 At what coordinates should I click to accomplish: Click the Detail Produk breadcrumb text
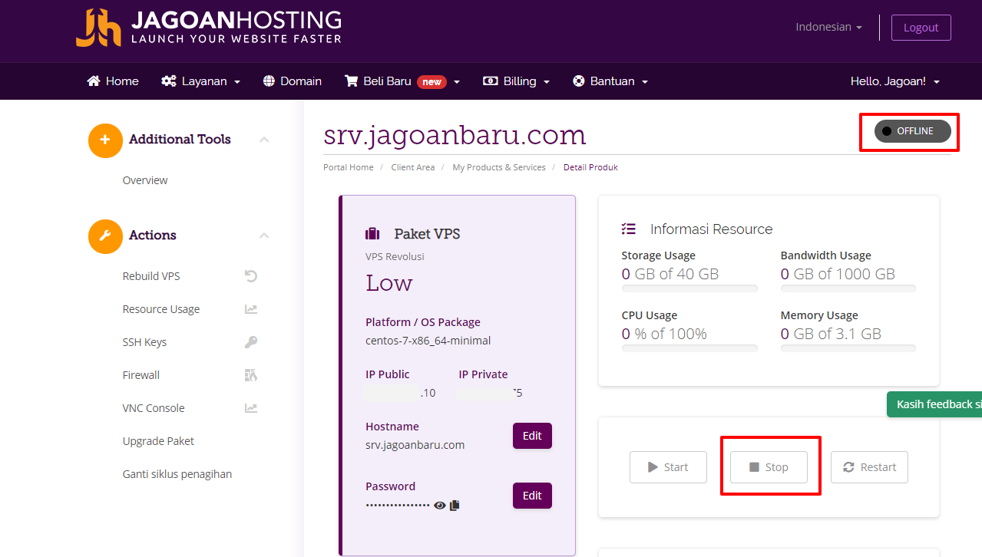[590, 167]
